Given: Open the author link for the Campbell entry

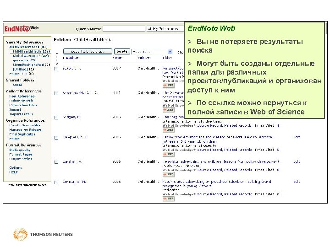Looking at the screenshot, I should 75,137.
